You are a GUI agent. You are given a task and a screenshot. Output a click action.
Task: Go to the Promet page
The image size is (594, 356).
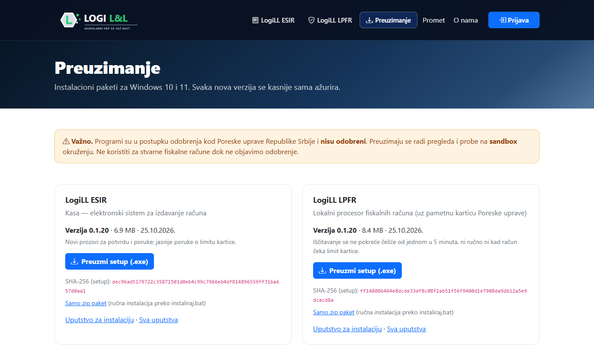434,20
